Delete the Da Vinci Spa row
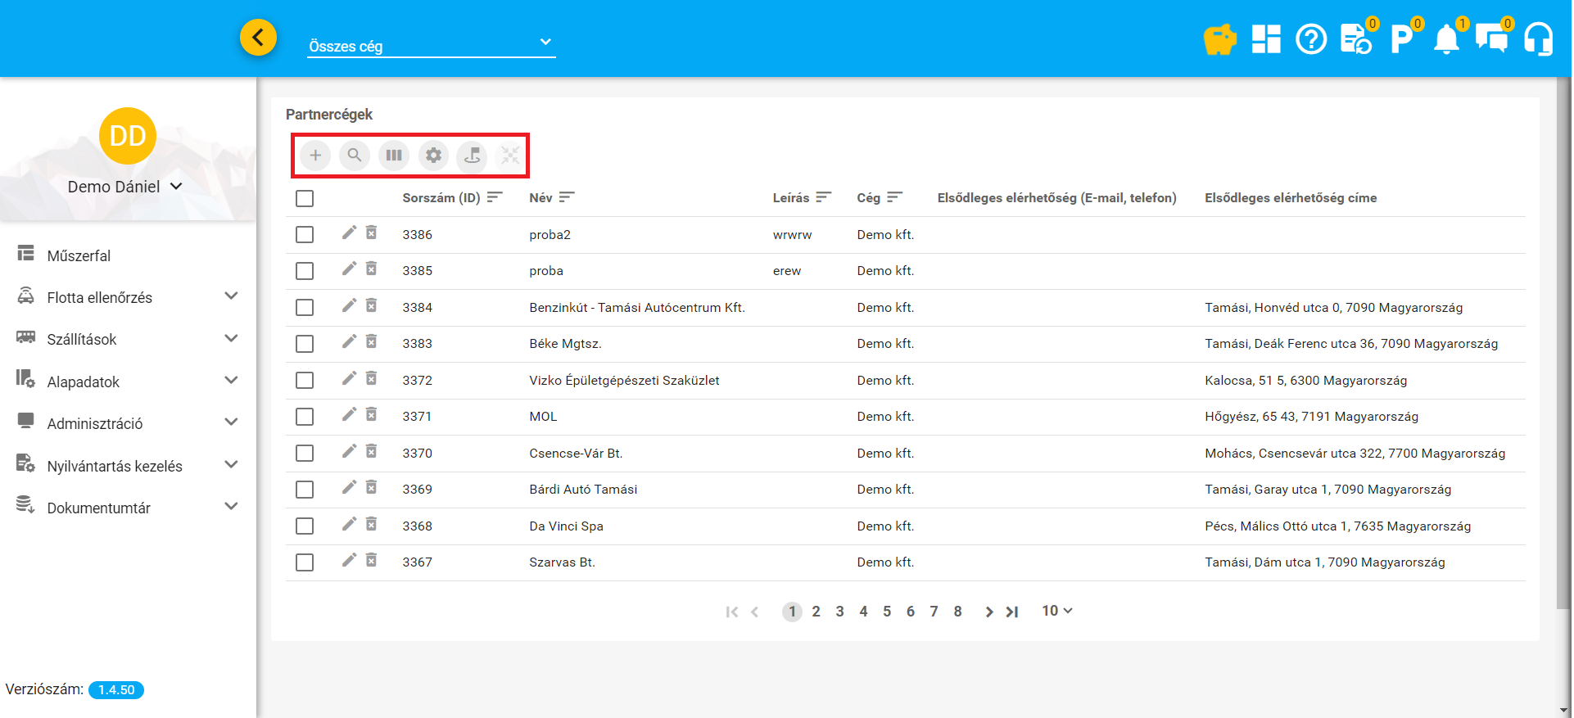The height and width of the screenshot is (718, 1574). [371, 525]
